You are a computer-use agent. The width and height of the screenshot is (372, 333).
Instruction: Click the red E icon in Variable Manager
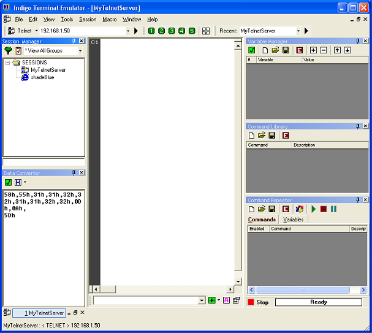tap(300, 50)
